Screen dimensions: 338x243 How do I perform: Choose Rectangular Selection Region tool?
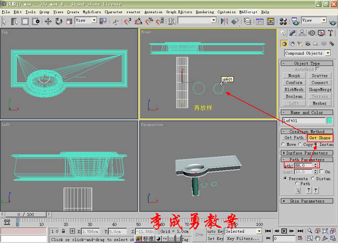[25, 21]
